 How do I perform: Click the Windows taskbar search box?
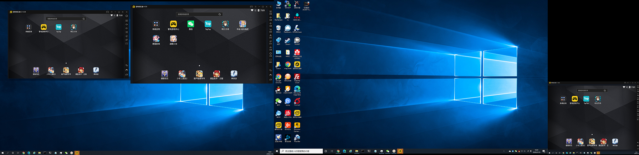[301, 151]
